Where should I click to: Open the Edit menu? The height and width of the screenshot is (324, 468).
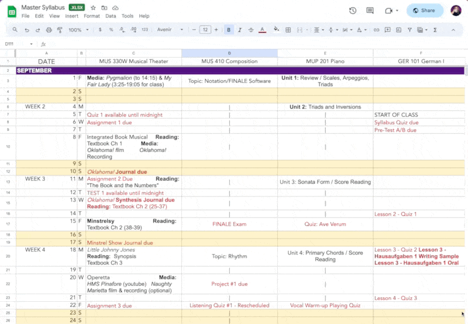point(39,16)
